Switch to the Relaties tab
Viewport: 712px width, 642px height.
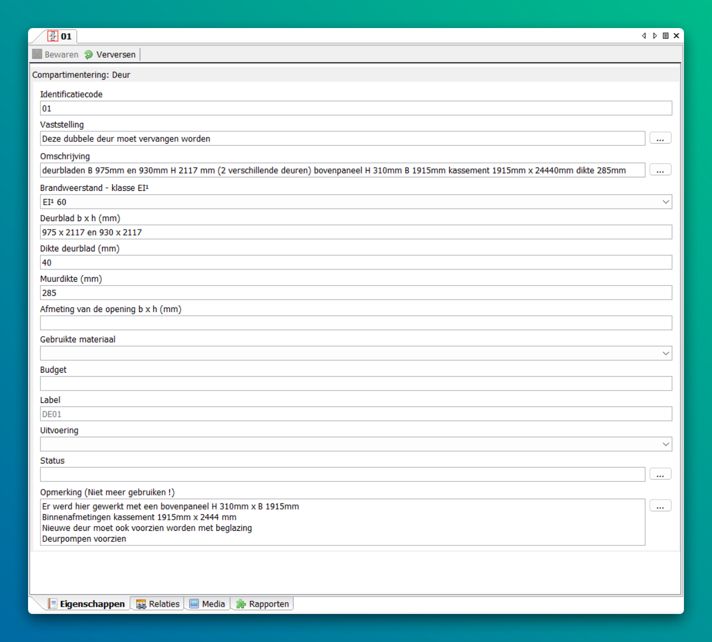coord(158,604)
